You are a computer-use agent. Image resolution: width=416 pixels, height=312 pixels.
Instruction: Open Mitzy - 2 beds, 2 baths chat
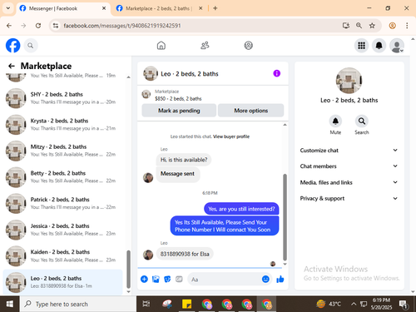pyautogui.click(x=63, y=151)
